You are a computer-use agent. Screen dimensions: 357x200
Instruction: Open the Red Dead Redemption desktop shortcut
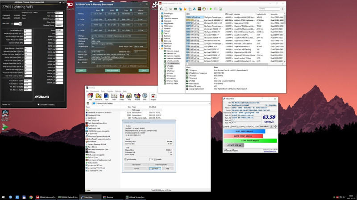click(5, 115)
